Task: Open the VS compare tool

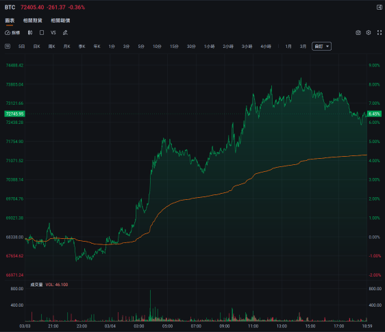Action: 53,33
